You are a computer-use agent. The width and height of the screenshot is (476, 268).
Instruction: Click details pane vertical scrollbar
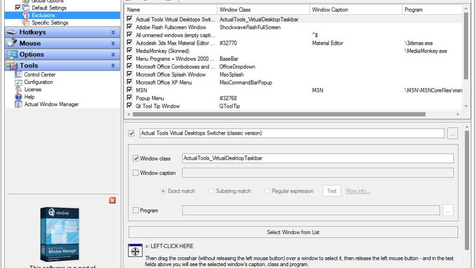(x=466, y=190)
